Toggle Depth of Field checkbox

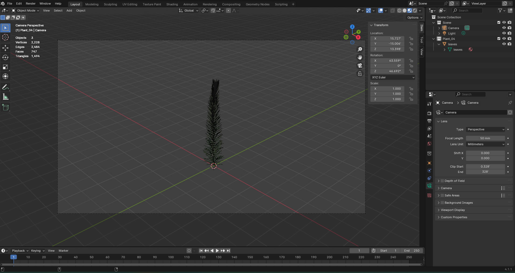[x=442, y=181]
